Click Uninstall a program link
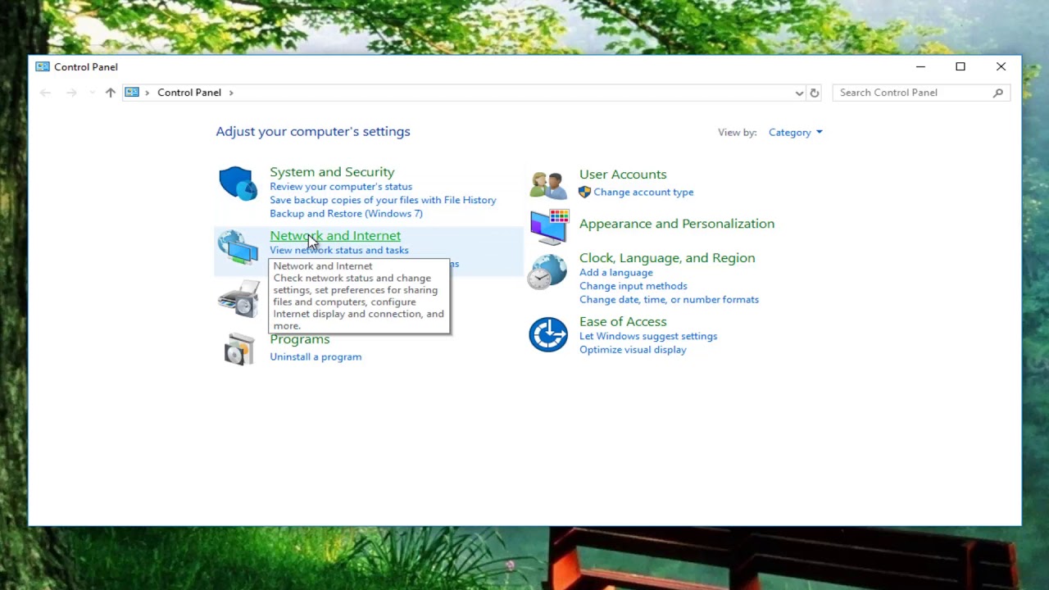 click(316, 357)
